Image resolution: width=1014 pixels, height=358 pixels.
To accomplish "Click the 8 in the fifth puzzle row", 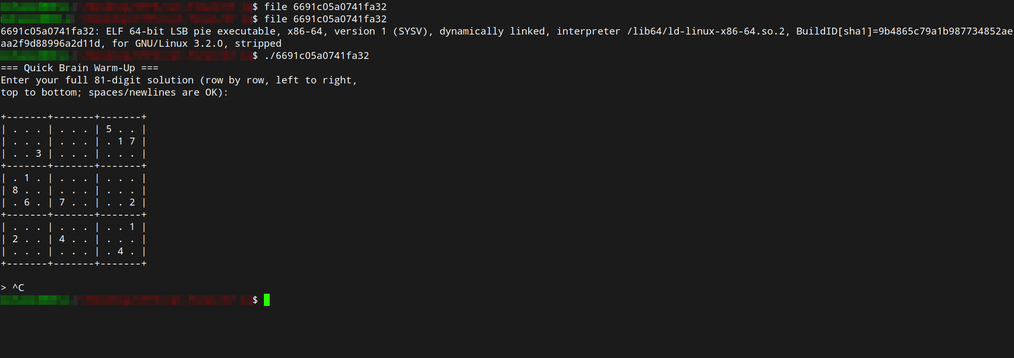I will [x=15, y=190].
